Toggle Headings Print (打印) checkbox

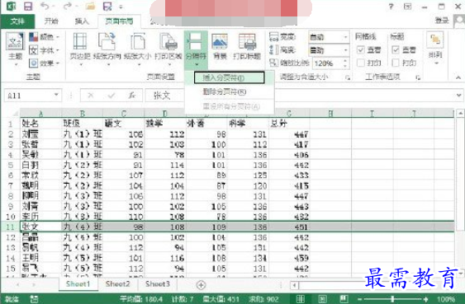point(396,63)
